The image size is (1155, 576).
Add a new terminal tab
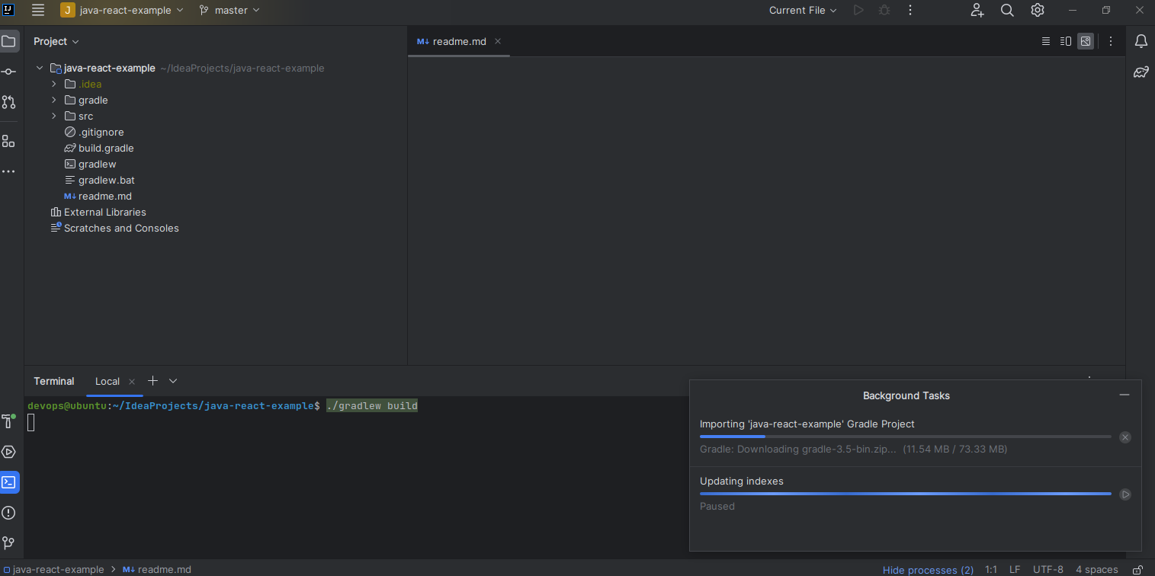click(x=152, y=381)
